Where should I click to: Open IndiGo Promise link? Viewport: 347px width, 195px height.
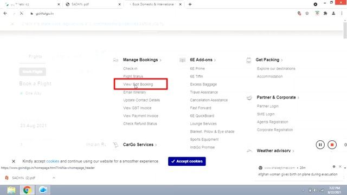click(x=202, y=147)
